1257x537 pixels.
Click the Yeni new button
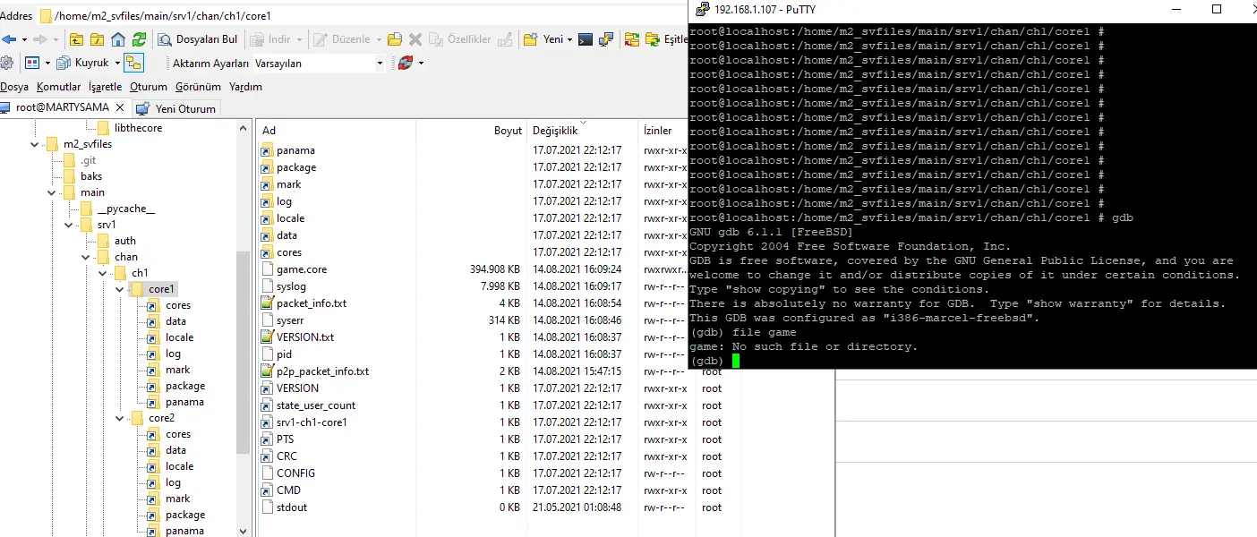pos(543,39)
